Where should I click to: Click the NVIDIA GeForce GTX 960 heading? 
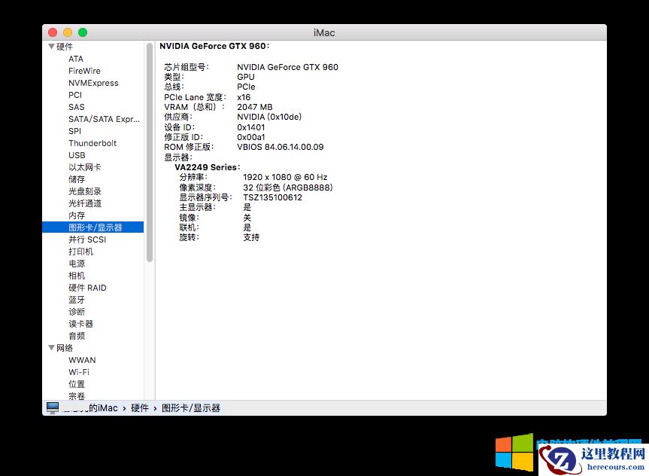click(x=214, y=46)
